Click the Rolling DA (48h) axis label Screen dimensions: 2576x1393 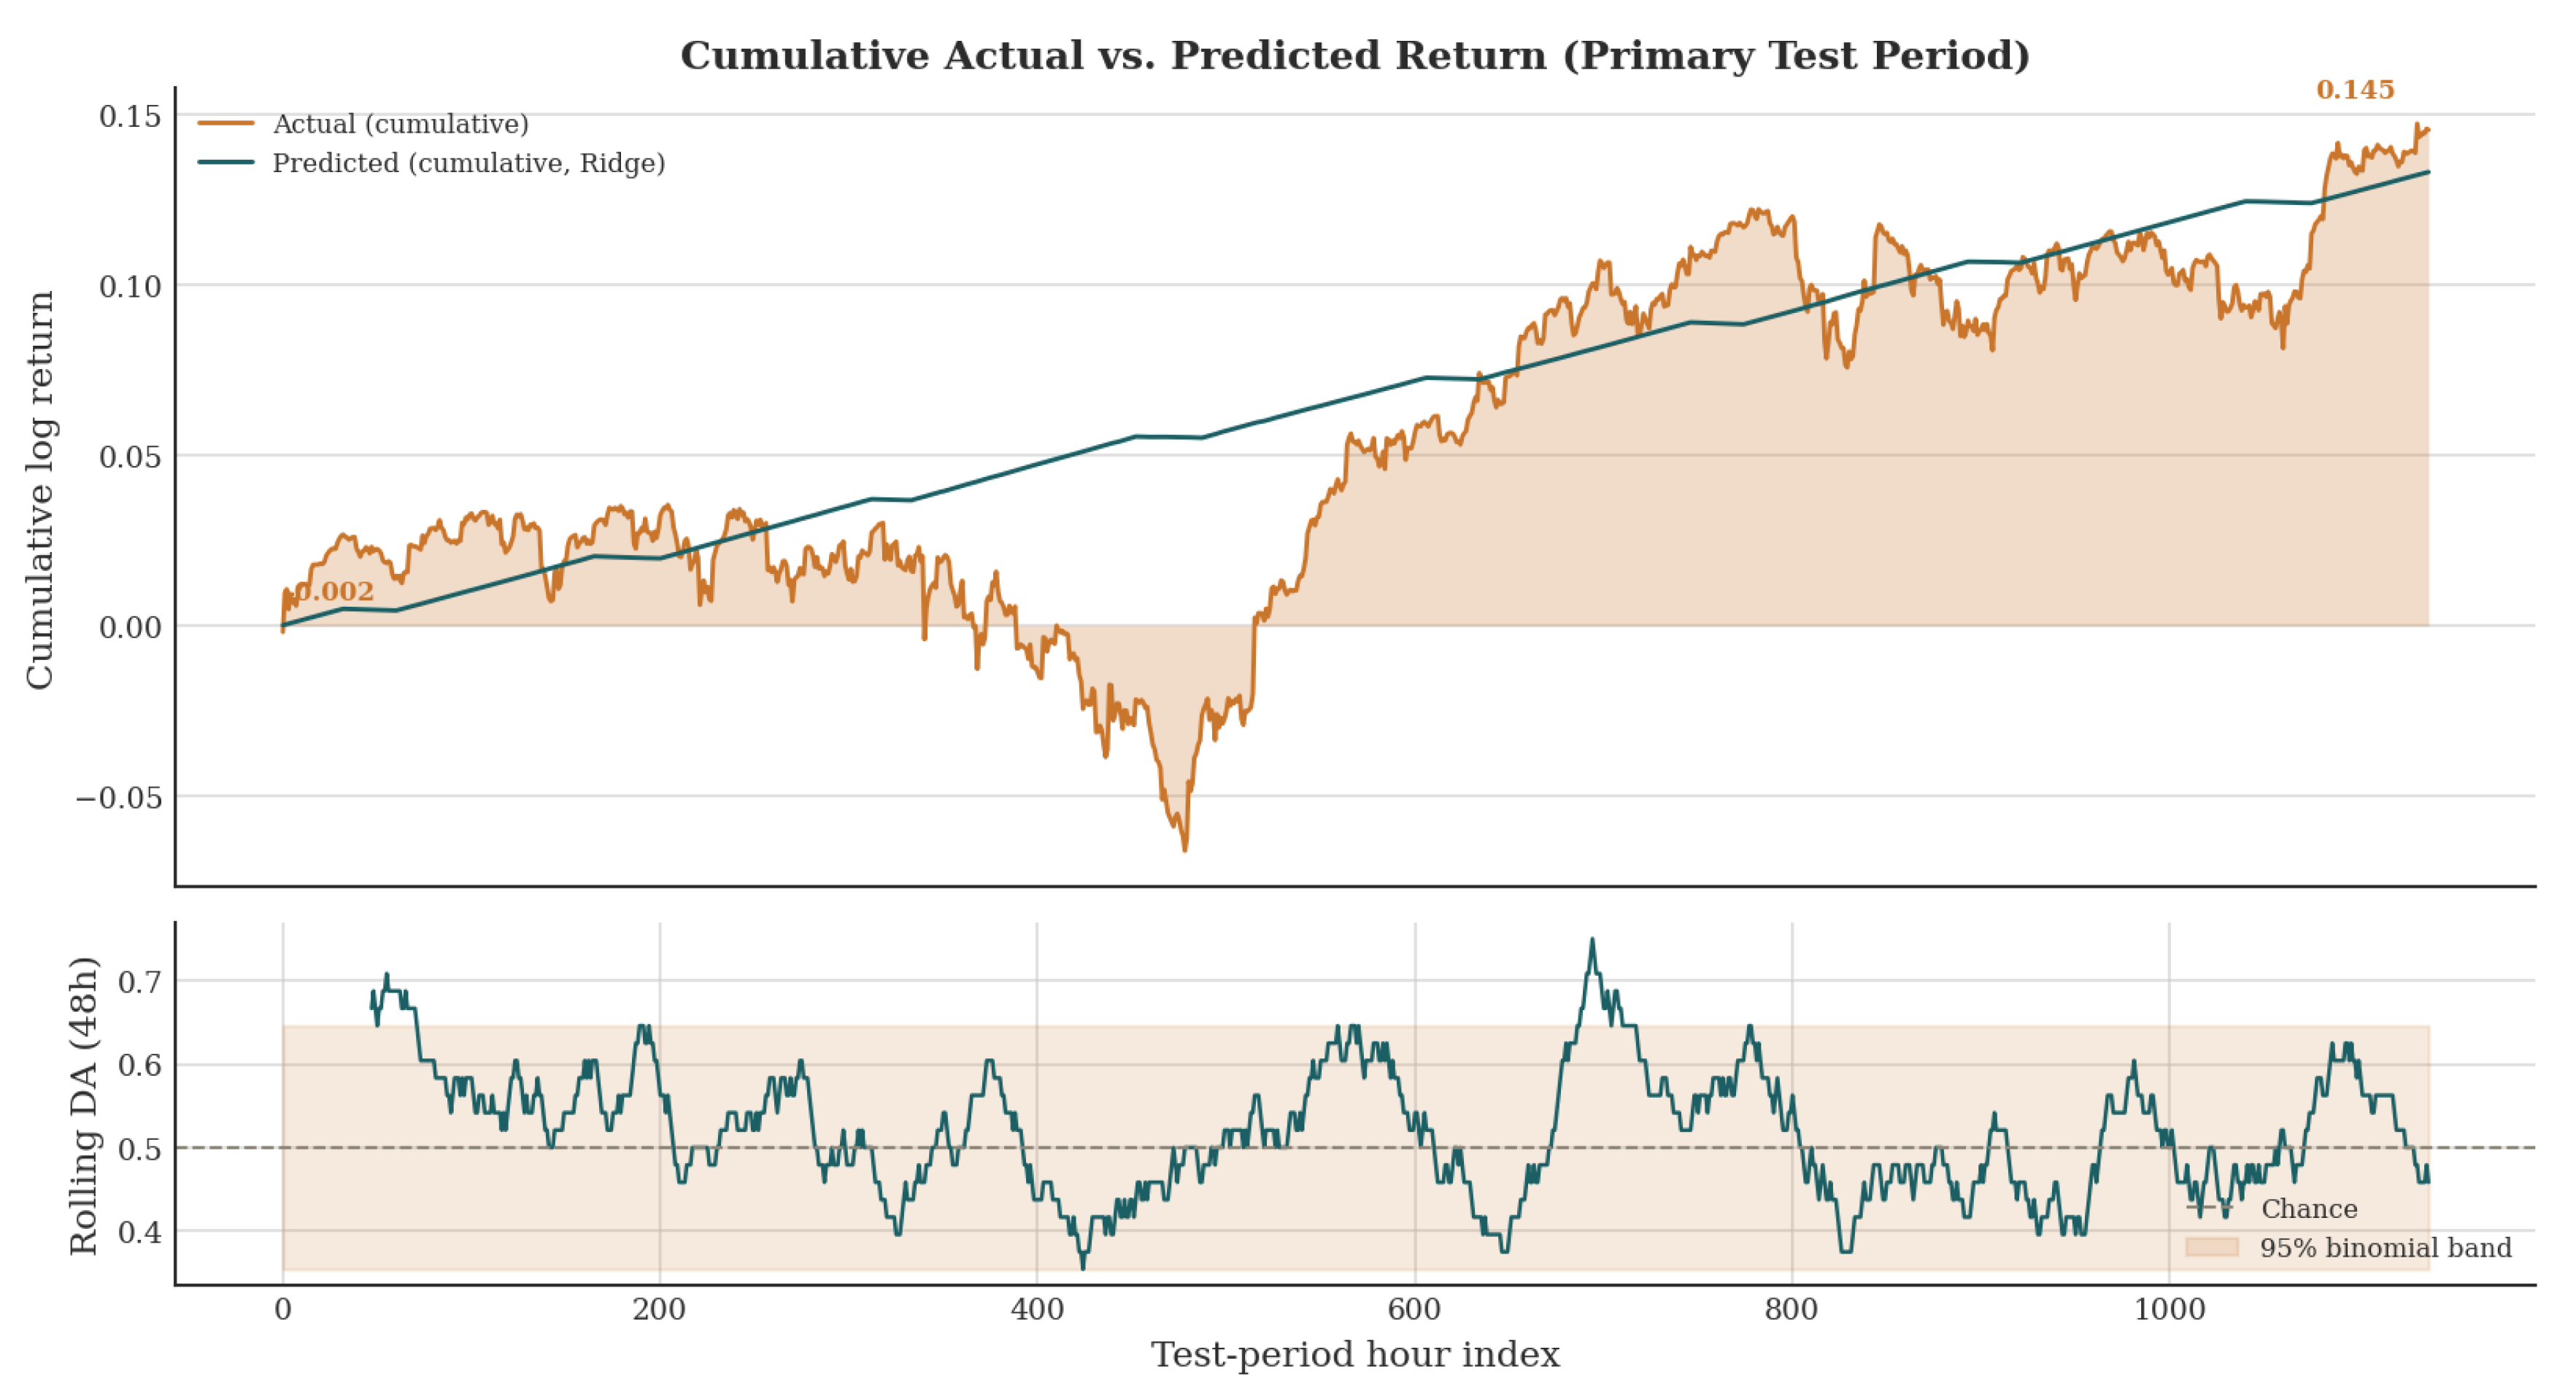point(84,1105)
